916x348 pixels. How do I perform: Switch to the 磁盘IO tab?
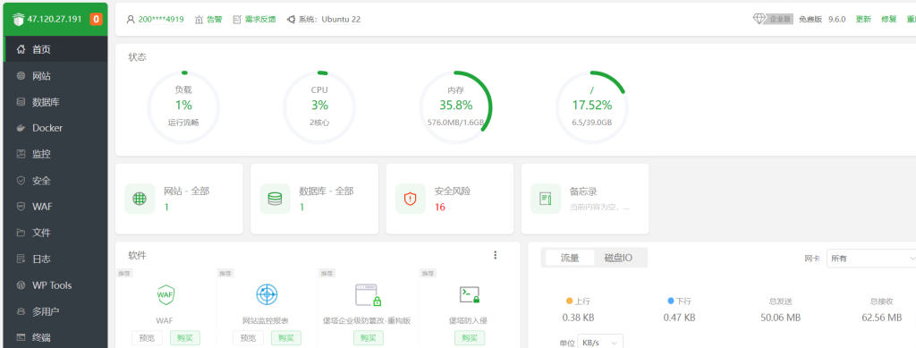pos(618,258)
